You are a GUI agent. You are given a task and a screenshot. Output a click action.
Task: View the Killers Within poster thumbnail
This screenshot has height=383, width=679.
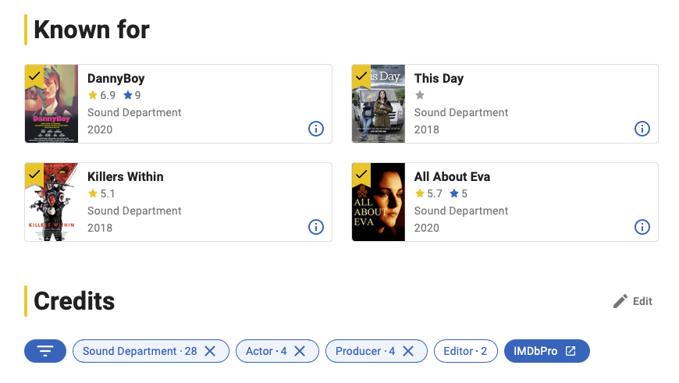52,202
